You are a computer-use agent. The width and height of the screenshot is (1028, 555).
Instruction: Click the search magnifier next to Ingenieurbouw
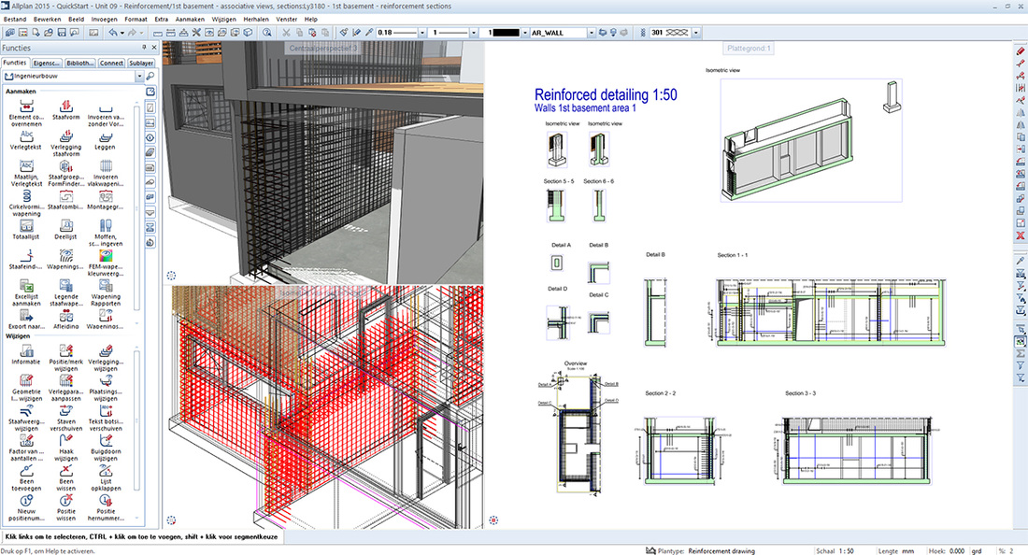click(x=150, y=76)
